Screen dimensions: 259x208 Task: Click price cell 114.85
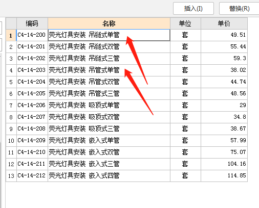224,176
